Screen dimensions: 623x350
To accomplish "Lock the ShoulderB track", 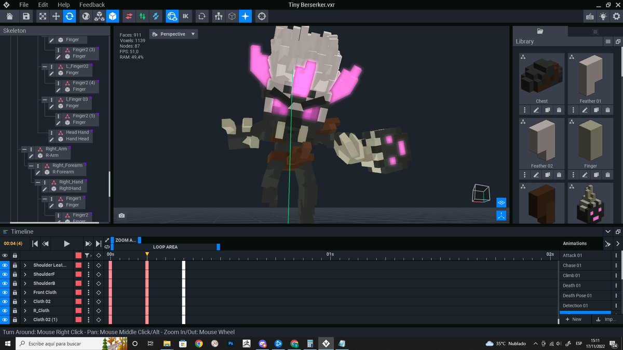I will click(15, 283).
